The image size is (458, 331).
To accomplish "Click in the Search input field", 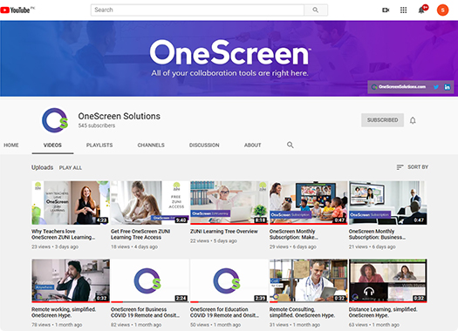I will [197, 10].
